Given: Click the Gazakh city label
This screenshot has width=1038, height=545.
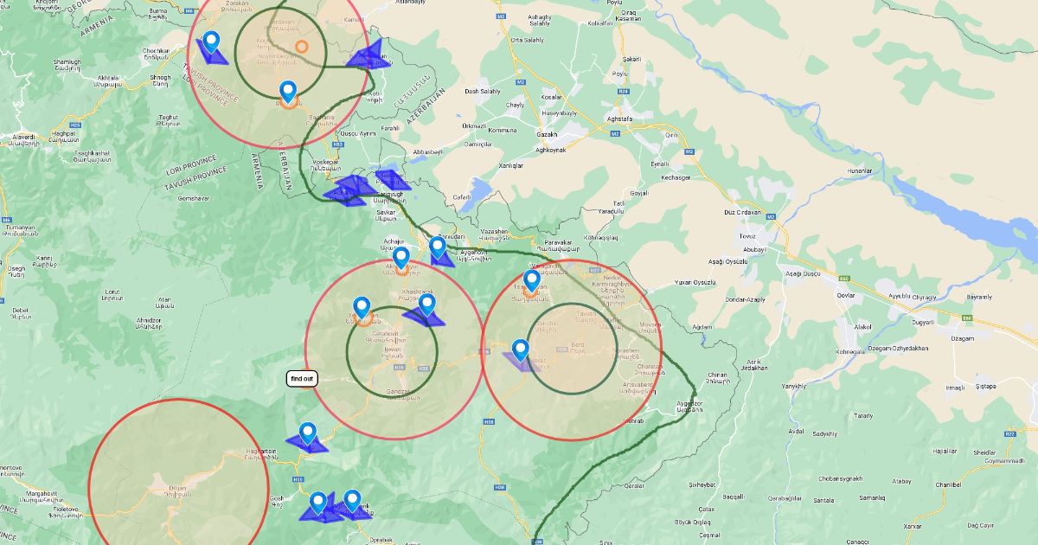Looking at the screenshot, I should (x=547, y=135).
